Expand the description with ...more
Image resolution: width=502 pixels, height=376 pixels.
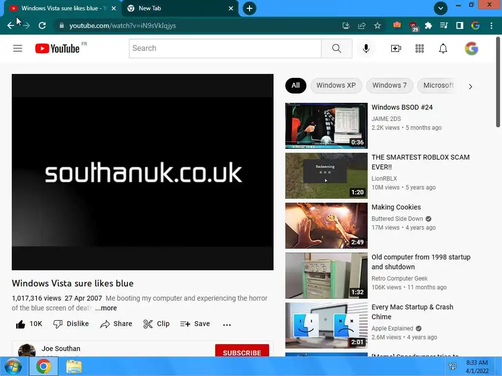click(x=106, y=308)
